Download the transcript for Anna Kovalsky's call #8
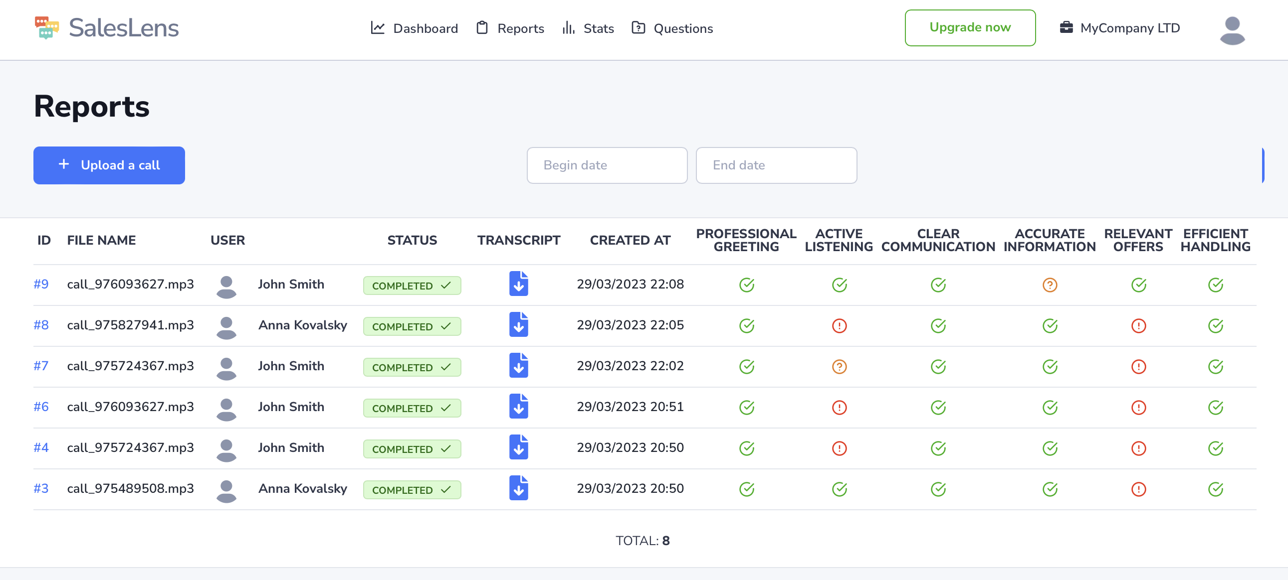 518,325
